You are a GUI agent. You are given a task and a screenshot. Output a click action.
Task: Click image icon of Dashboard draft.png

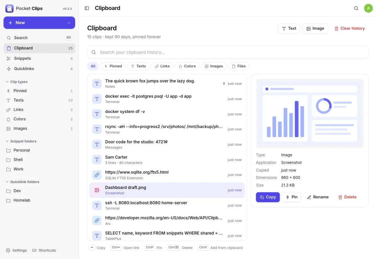(x=97, y=190)
